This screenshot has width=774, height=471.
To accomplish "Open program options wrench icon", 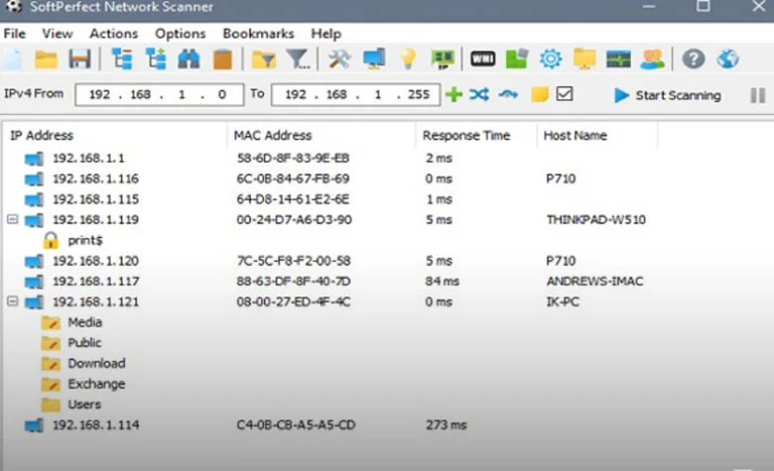I will click(339, 59).
